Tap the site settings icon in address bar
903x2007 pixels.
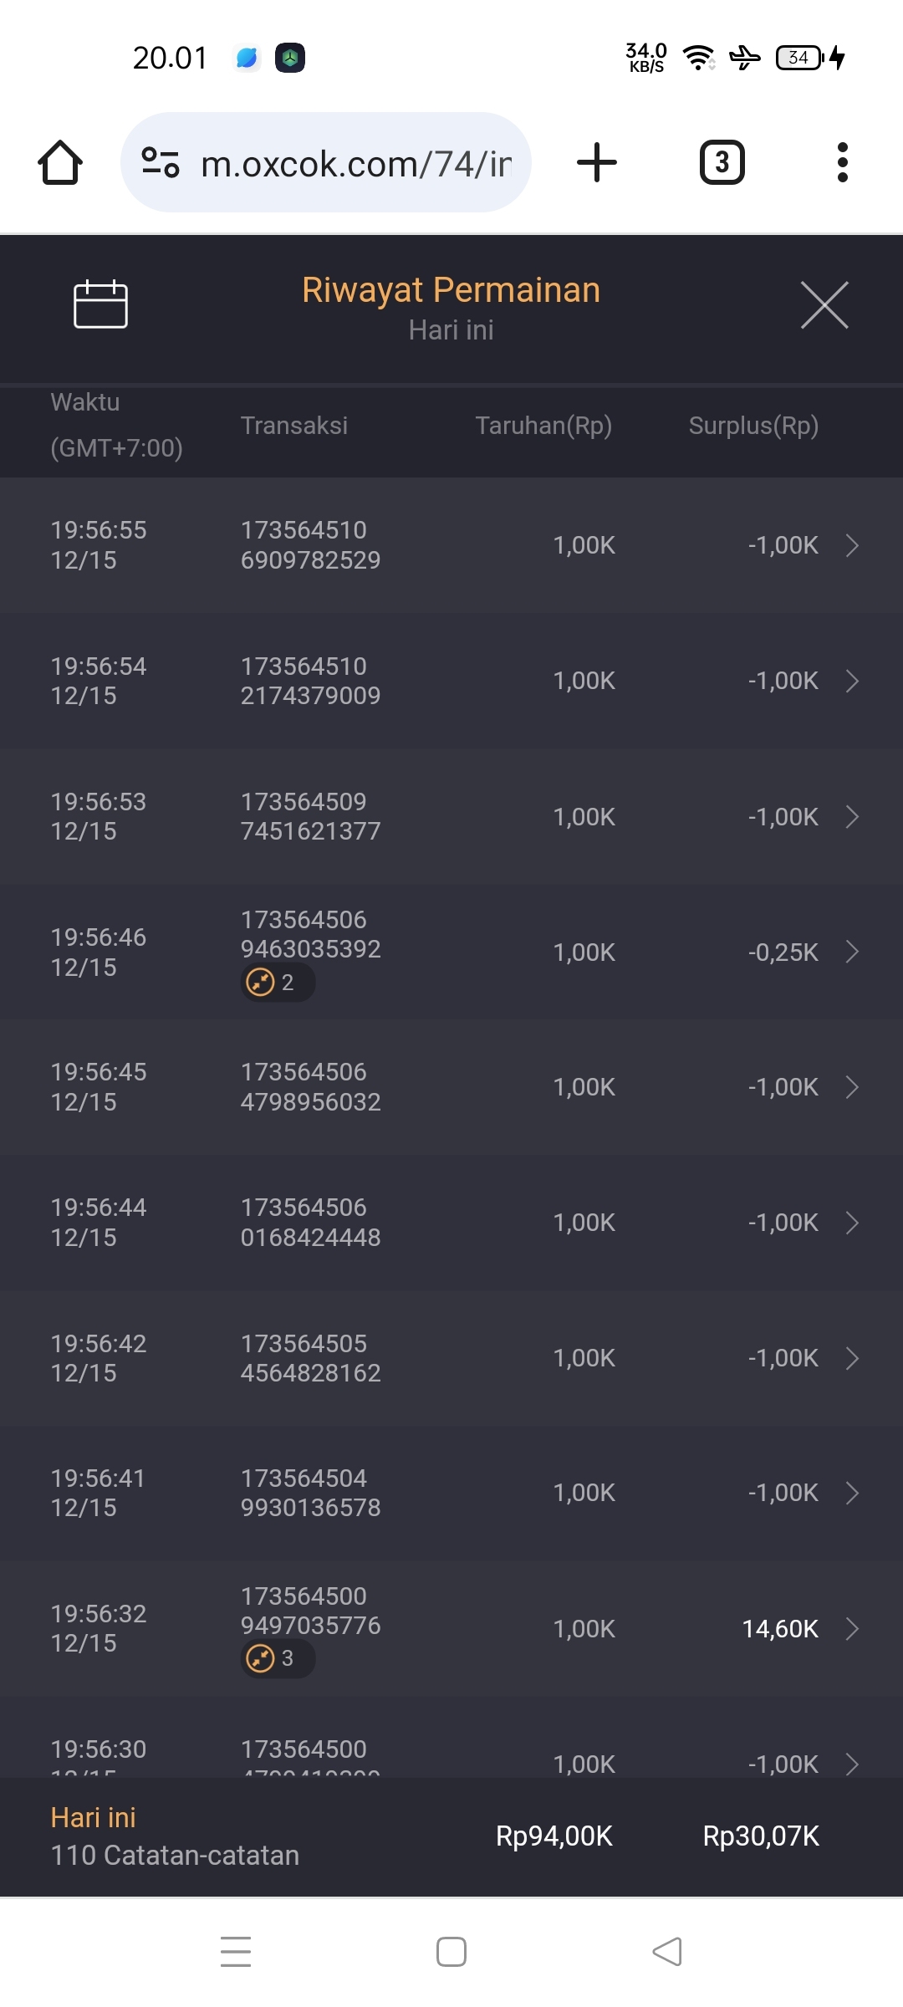click(x=161, y=162)
